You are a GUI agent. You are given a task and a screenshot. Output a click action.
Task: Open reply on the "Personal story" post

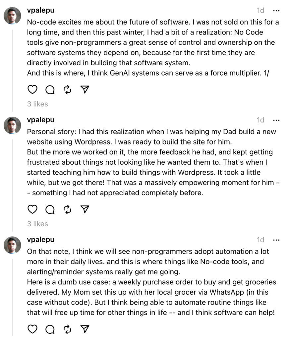pyautogui.click(x=50, y=209)
